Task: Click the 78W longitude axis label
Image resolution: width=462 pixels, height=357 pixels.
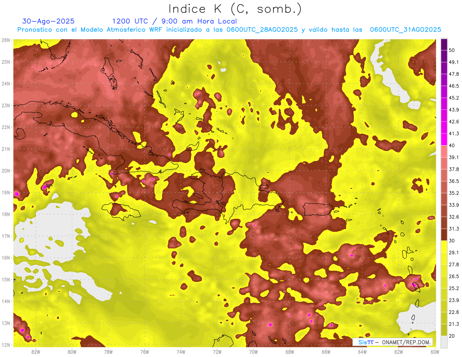Action: click(x=108, y=352)
